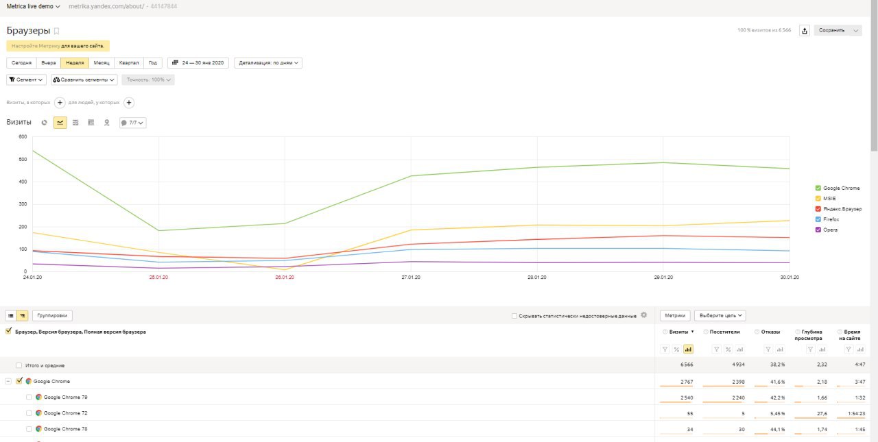
Task: Filter by Глубина просмотра column
Action: click(x=809, y=349)
